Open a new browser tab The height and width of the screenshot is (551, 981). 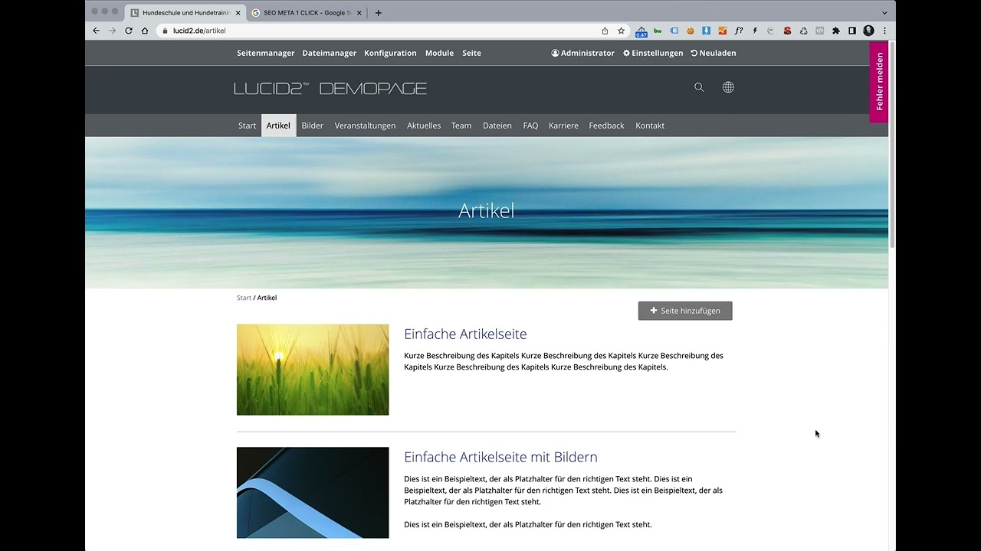click(x=378, y=13)
